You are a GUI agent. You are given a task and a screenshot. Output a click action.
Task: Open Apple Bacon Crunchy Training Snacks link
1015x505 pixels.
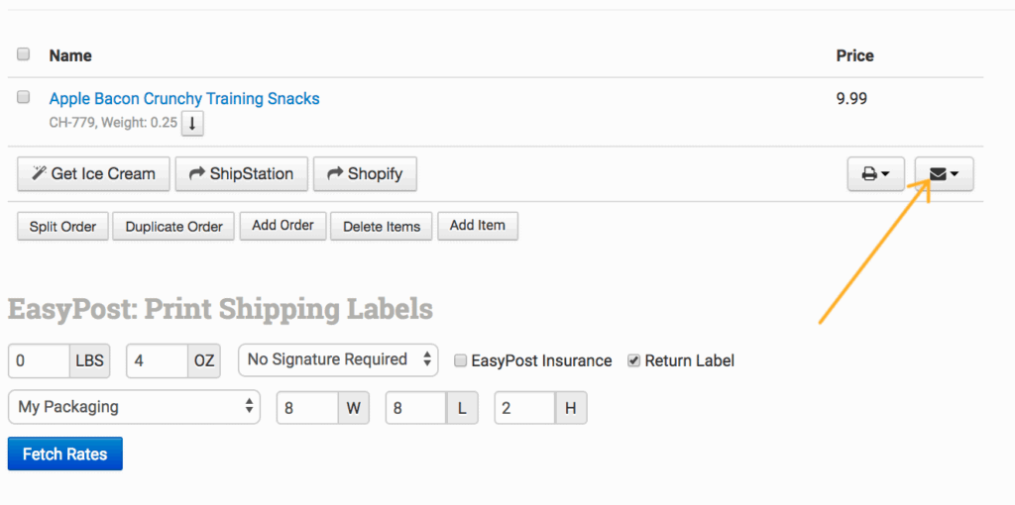184,98
